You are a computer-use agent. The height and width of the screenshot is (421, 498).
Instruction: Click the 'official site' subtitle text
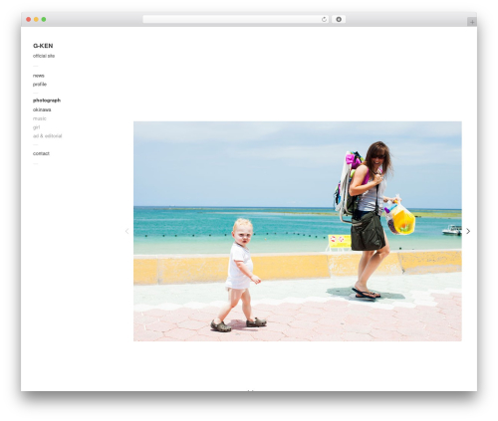point(44,56)
